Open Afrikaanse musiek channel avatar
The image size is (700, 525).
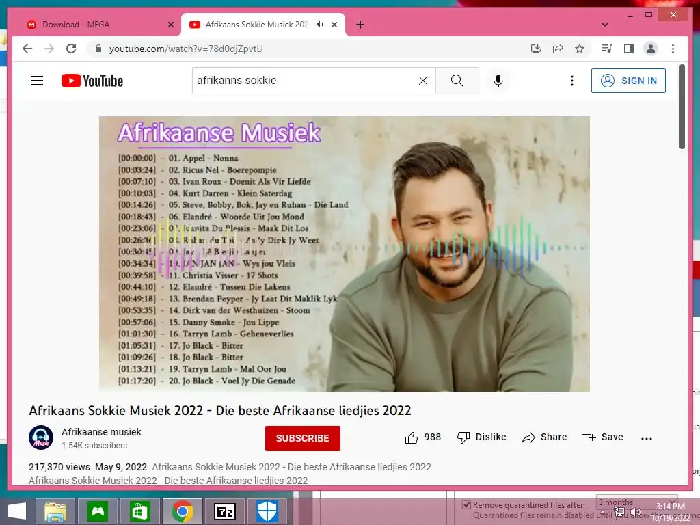41,437
